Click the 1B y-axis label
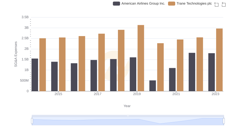 tap(26, 70)
